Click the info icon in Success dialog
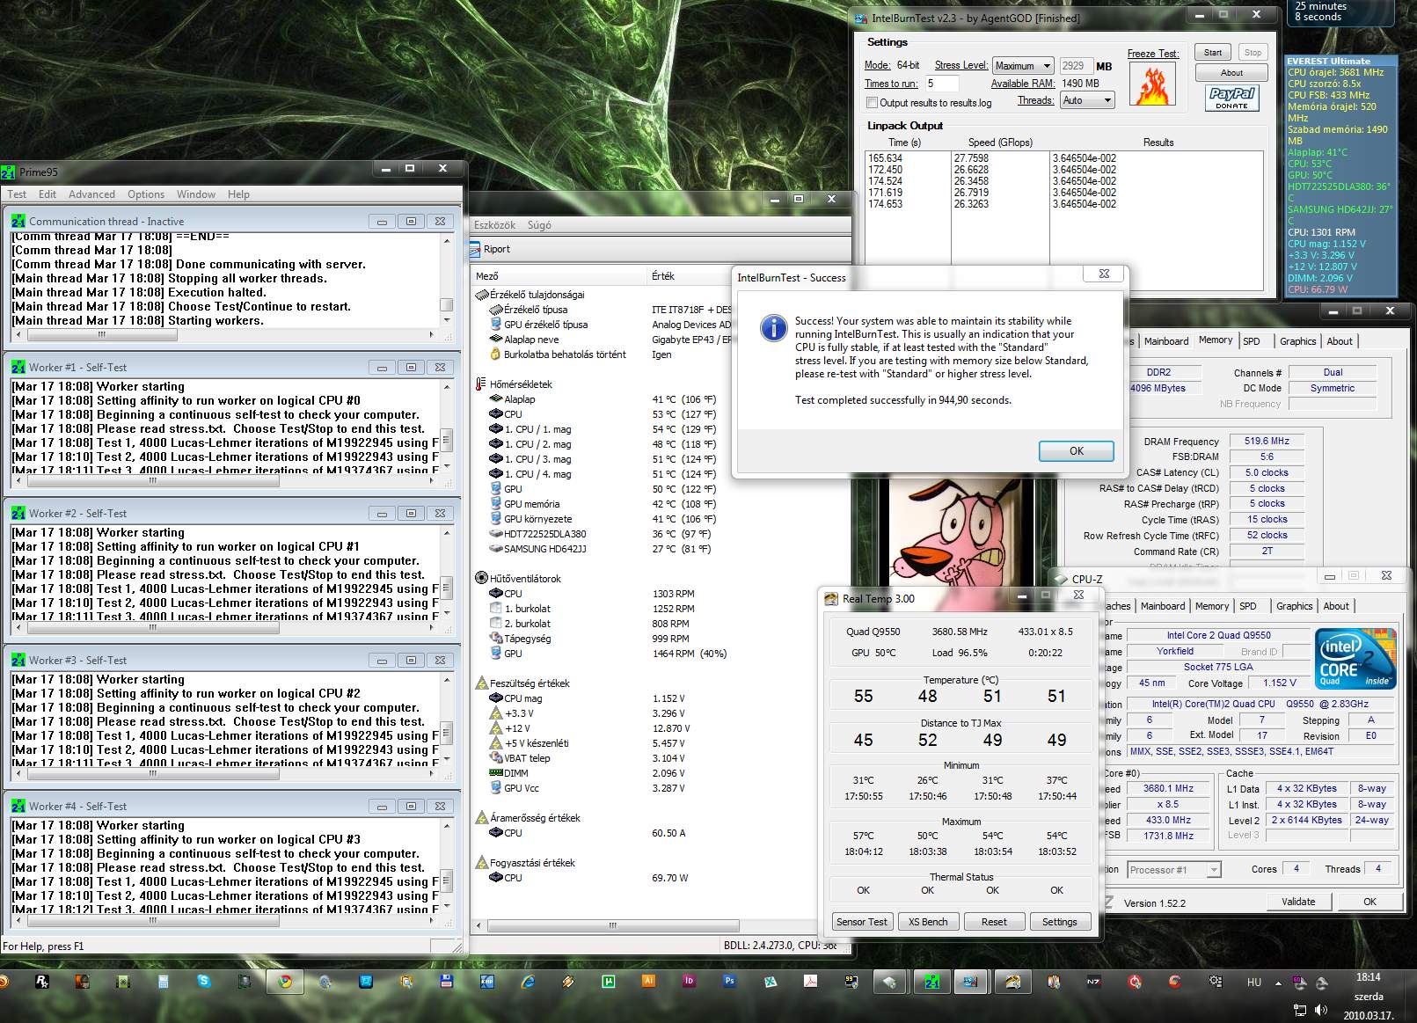 [x=773, y=328]
